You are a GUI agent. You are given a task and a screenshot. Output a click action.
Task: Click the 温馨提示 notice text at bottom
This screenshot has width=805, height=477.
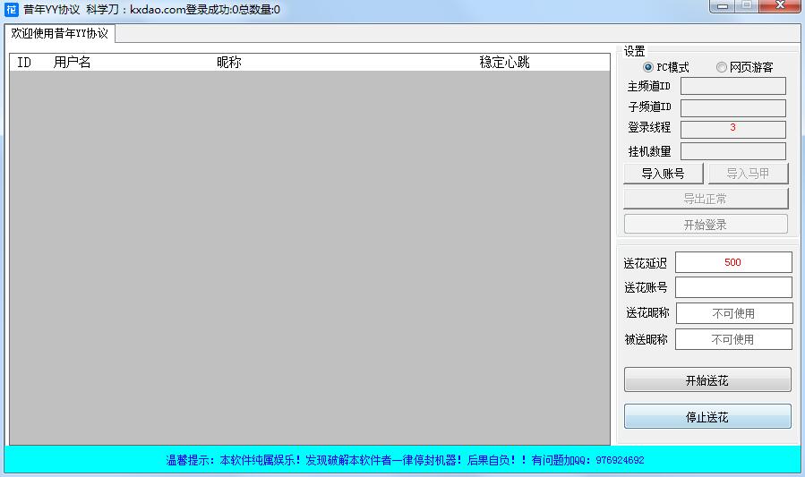tap(405, 460)
